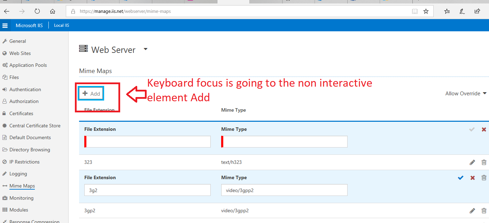489x223 pixels.
Task: Open the Monitoring panel icon
Action: pyautogui.click(x=5, y=198)
